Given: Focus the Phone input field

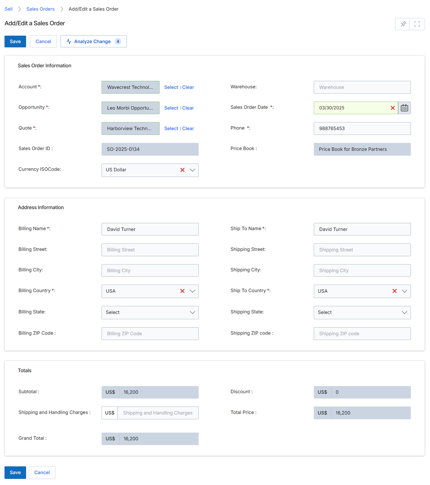Looking at the screenshot, I should click(x=362, y=128).
